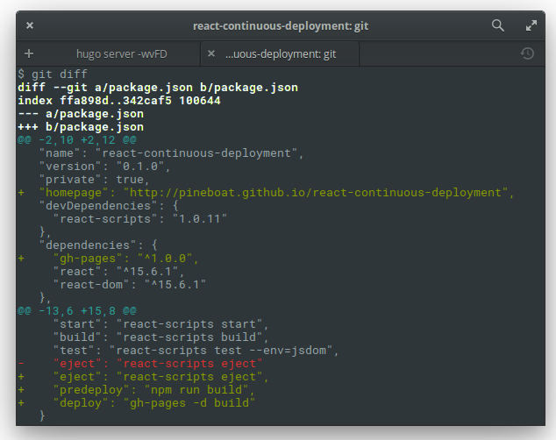Click the added homepage URL line
The image size is (556, 440).
(x=266, y=192)
